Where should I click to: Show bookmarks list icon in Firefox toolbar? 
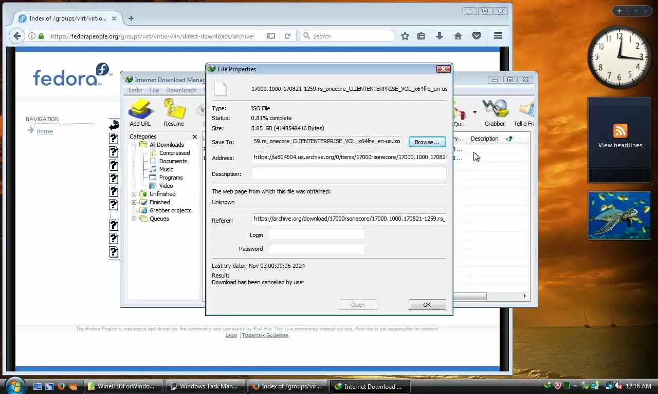click(421, 36)
